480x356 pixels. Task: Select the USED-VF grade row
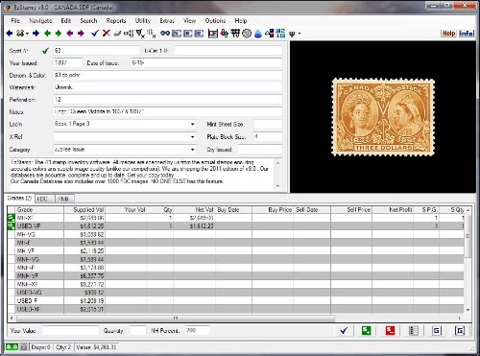tap(235, 226)
